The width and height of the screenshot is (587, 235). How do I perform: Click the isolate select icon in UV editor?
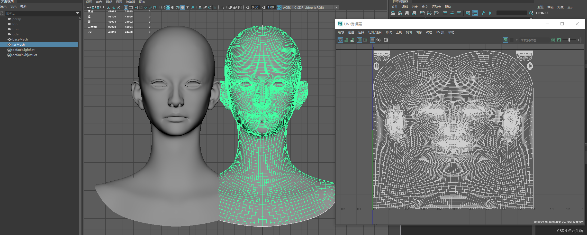point(378,40)
